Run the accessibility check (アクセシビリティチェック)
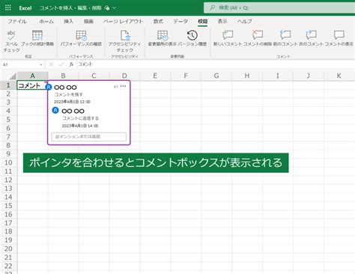This screenshot has height=274, width=355. tap(125, 41)
